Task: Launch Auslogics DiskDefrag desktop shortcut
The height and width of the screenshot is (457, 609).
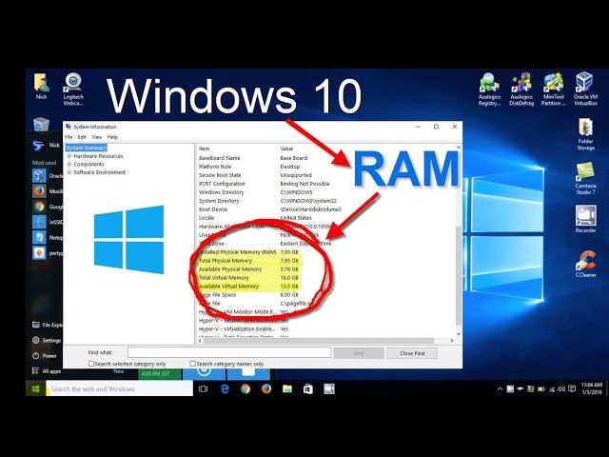Action: coord(521,89)
